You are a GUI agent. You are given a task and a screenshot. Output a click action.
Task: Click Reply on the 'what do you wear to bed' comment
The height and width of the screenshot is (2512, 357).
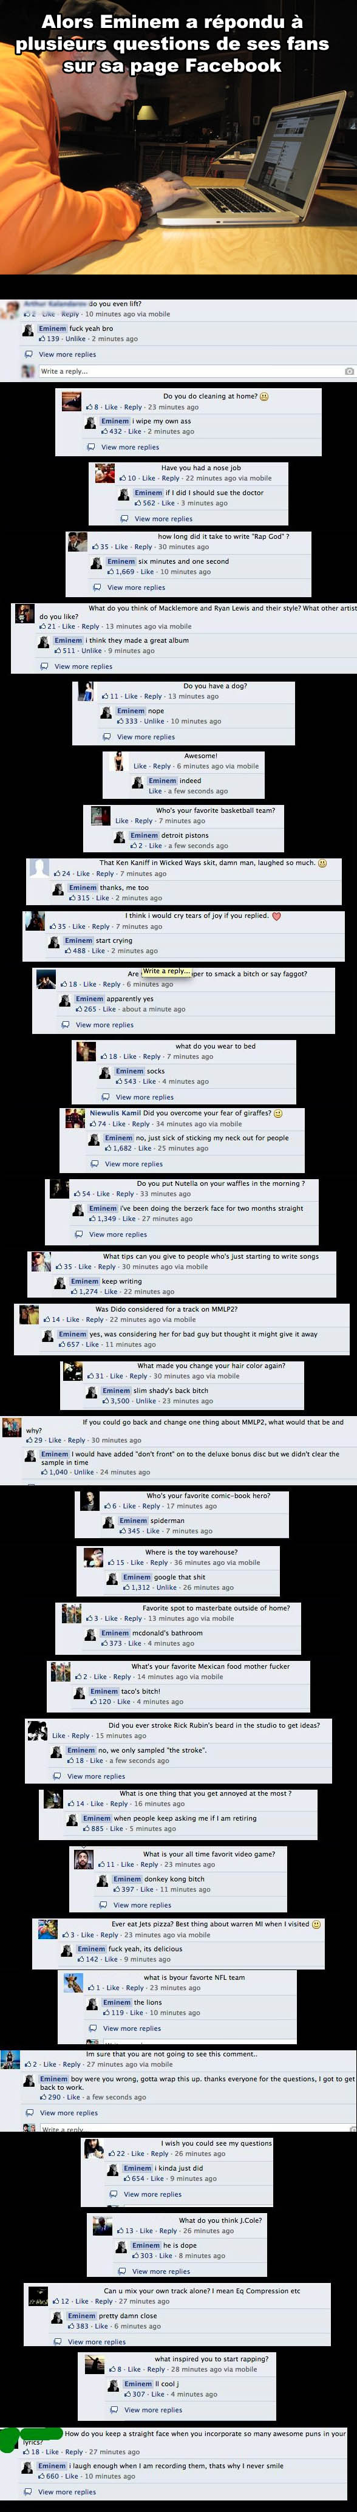pyautogui.click(x=151, y=1057)
